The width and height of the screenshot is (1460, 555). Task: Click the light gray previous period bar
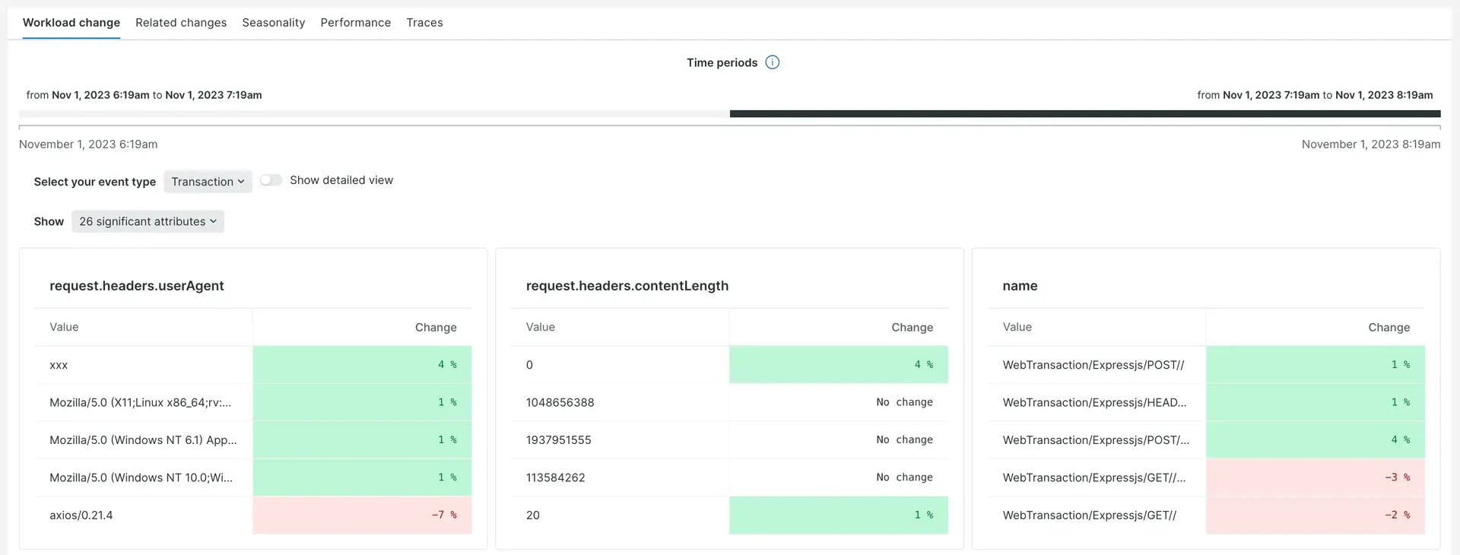(x=374, y=114)
